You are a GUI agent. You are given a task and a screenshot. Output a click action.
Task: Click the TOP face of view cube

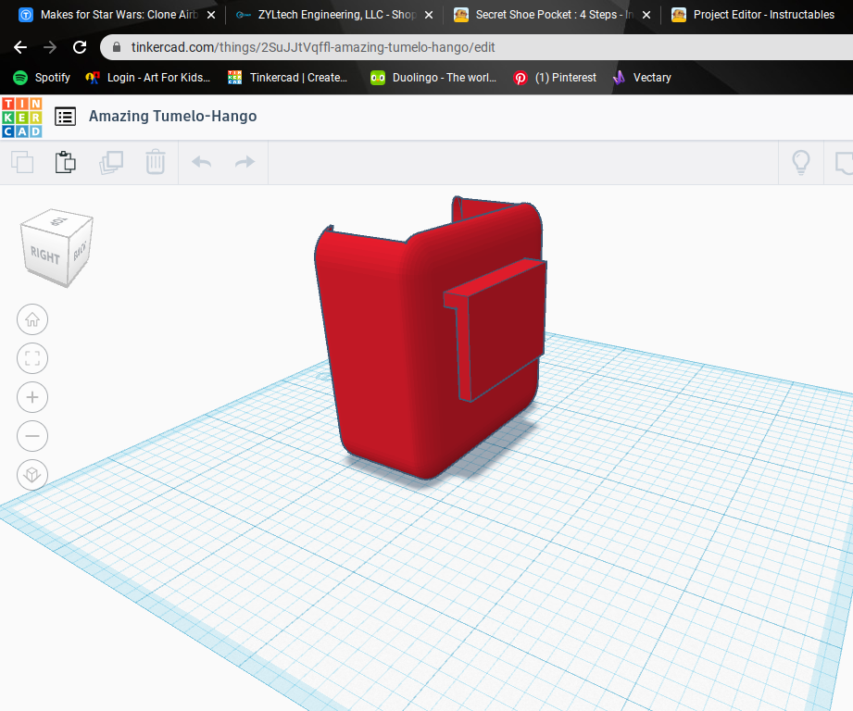click(58, 220)
